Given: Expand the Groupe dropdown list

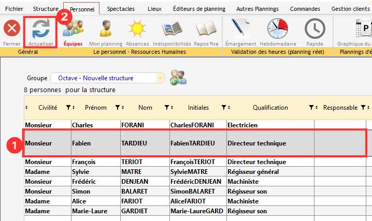Looking at the screenshot, I should tap(160, 78).
